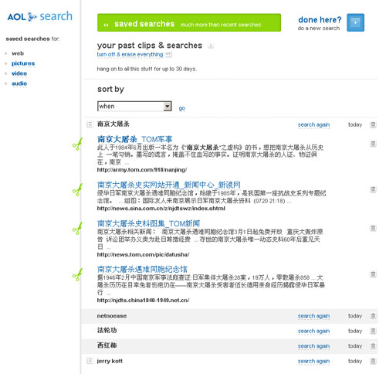Click URL http://army.tom.com/918/nanjing/
386x374 pixels.
click(142, 170)
